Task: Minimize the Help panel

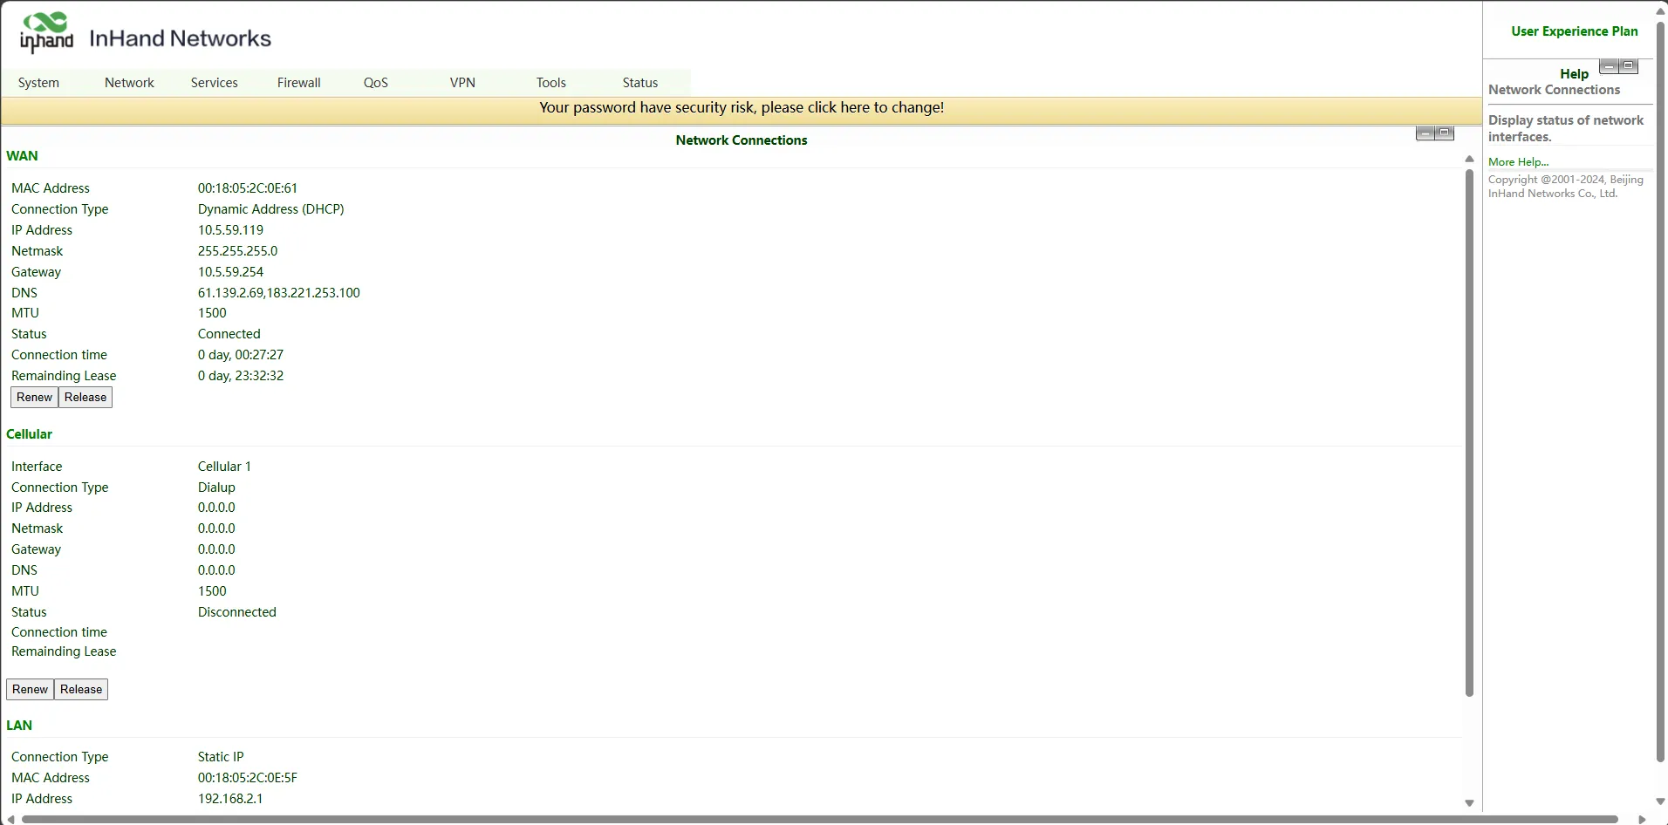Action: coord(1609,66)
